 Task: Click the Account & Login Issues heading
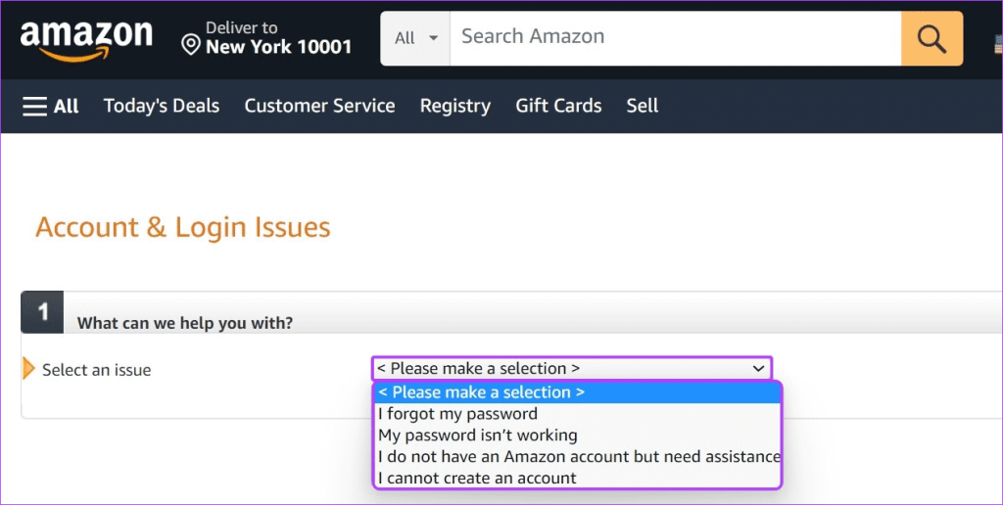point(183,228)
